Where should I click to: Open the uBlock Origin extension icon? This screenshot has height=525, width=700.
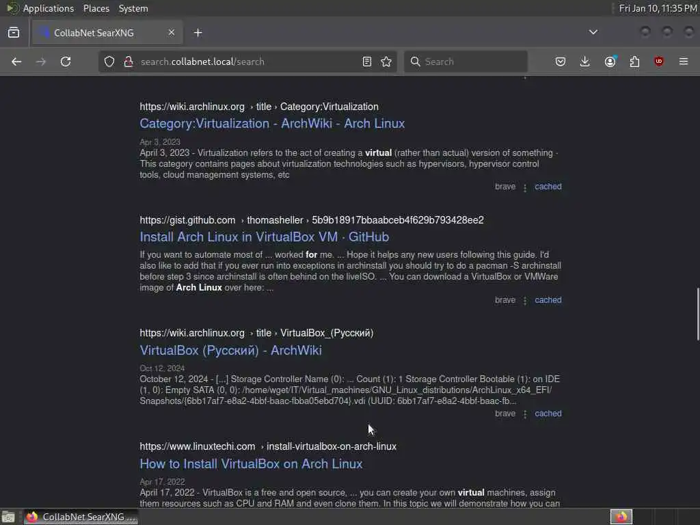click(x=659, y=62)
